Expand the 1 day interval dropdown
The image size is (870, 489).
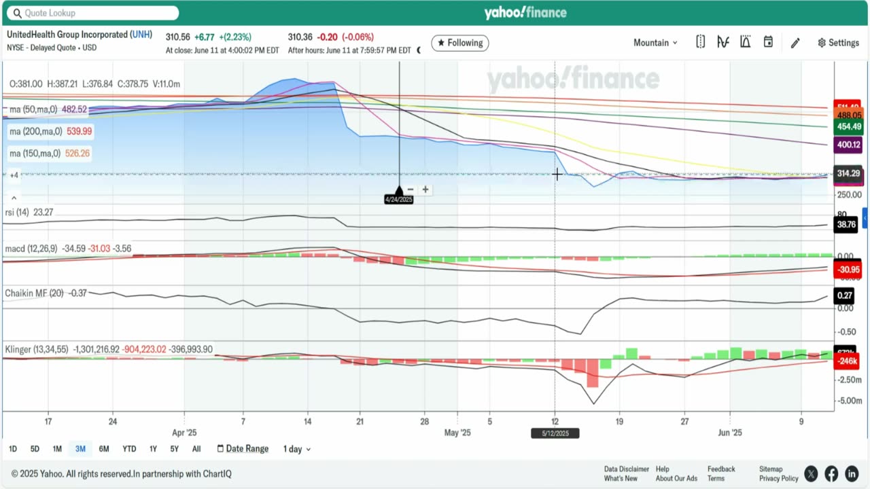point(297,449)
